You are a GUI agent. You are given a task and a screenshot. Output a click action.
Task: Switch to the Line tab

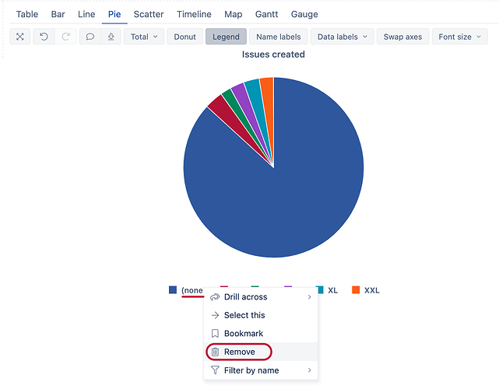86,14
